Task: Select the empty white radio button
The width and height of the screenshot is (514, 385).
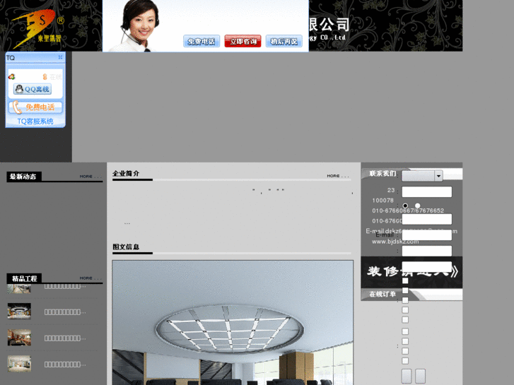Action: click(417, 206)
